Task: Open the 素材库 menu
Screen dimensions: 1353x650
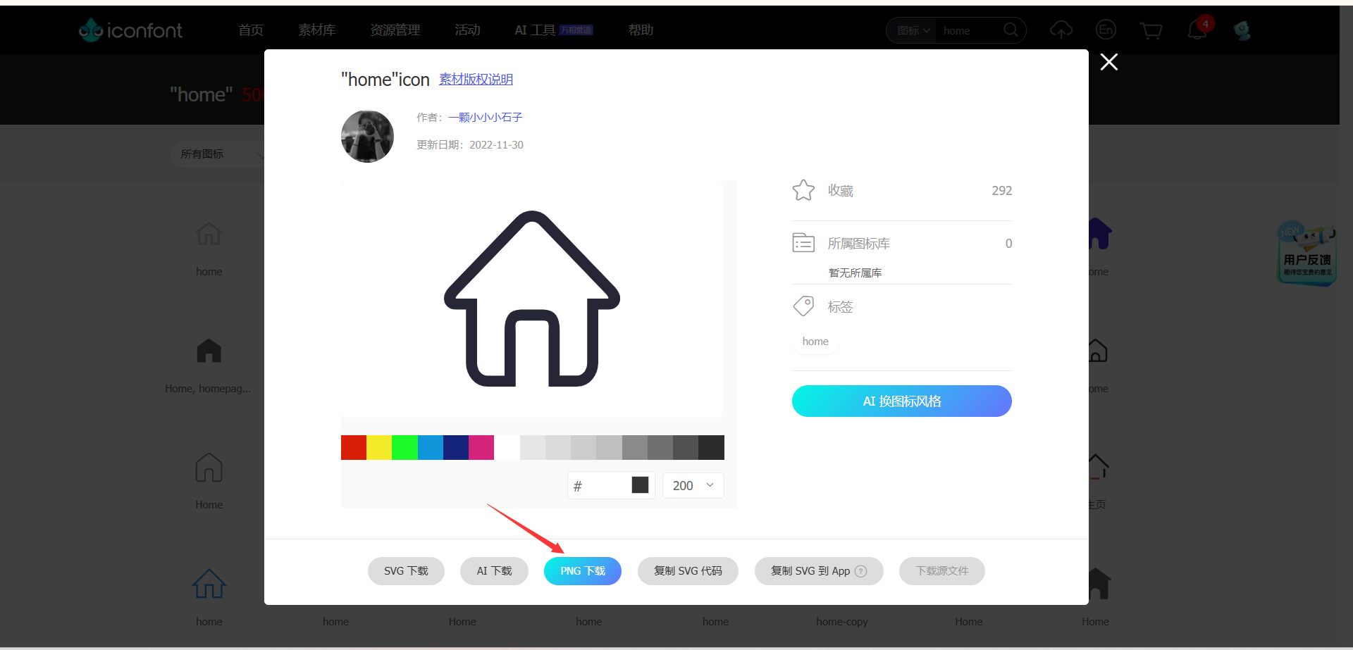Action: click(x=316, y=30)
